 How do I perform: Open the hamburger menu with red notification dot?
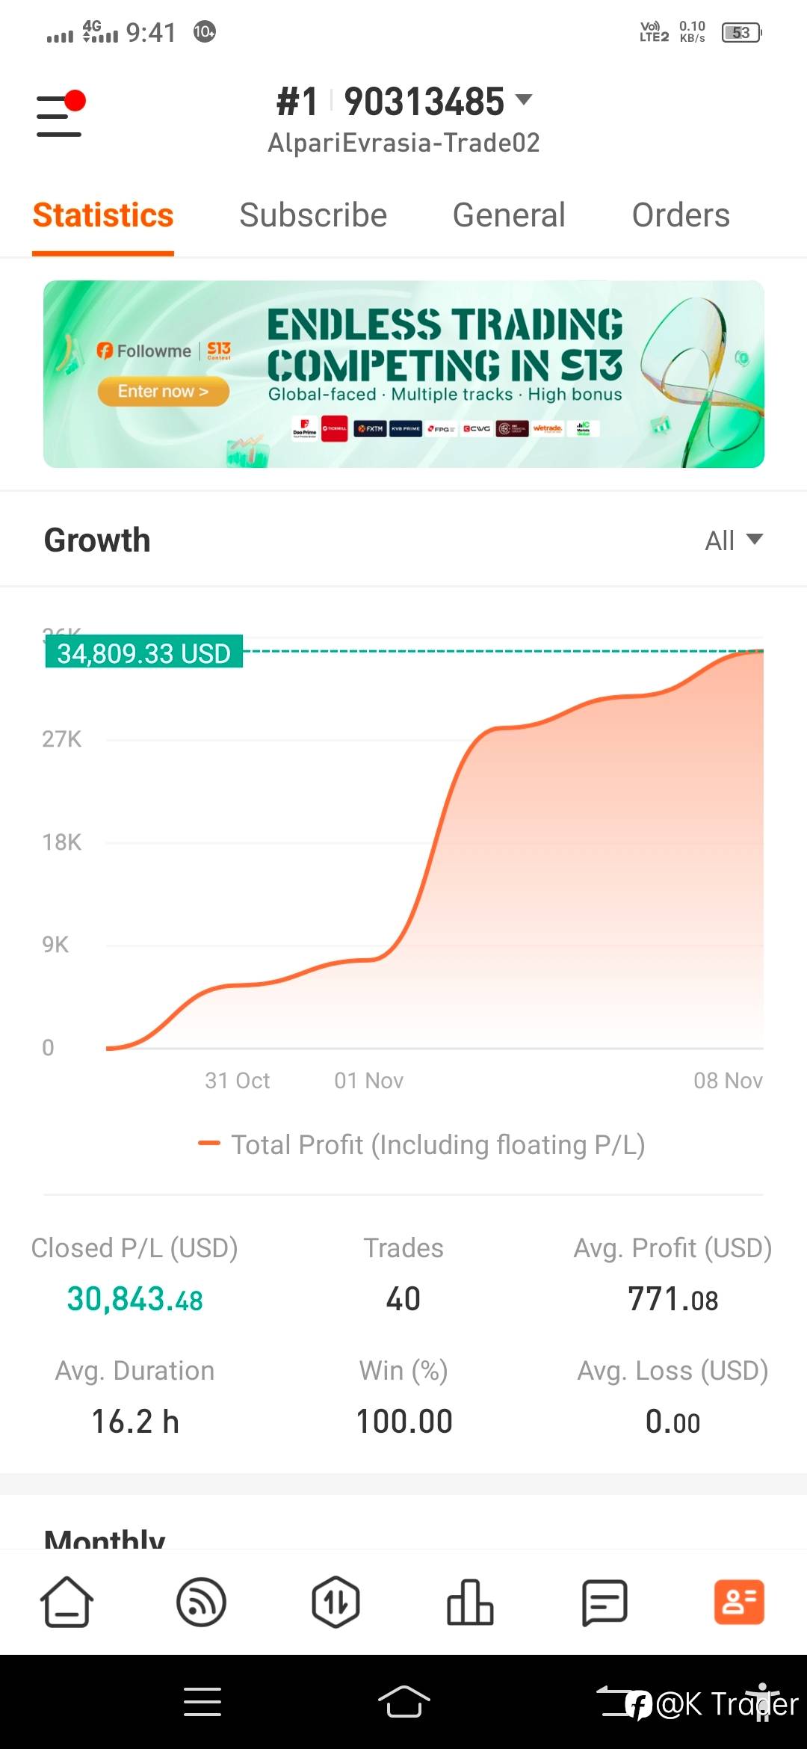pyautogui.click(x=60, y=115)
